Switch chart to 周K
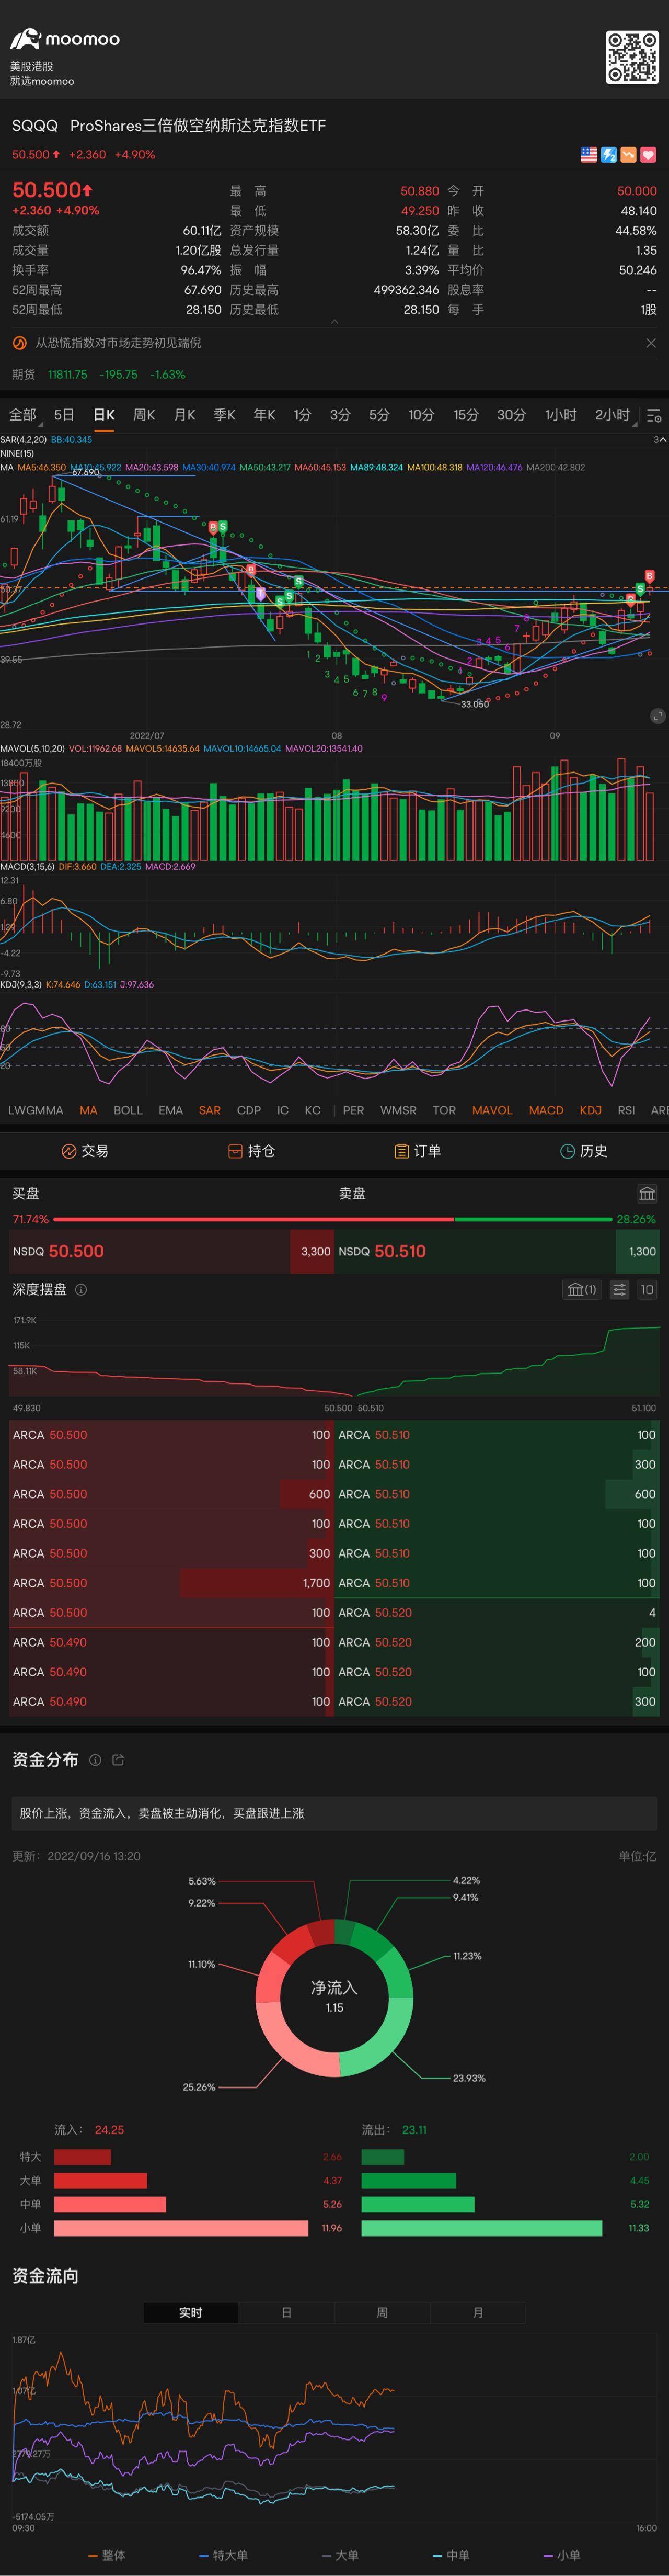The height and width of the screenshot is (2576, 669). (144, 415)
